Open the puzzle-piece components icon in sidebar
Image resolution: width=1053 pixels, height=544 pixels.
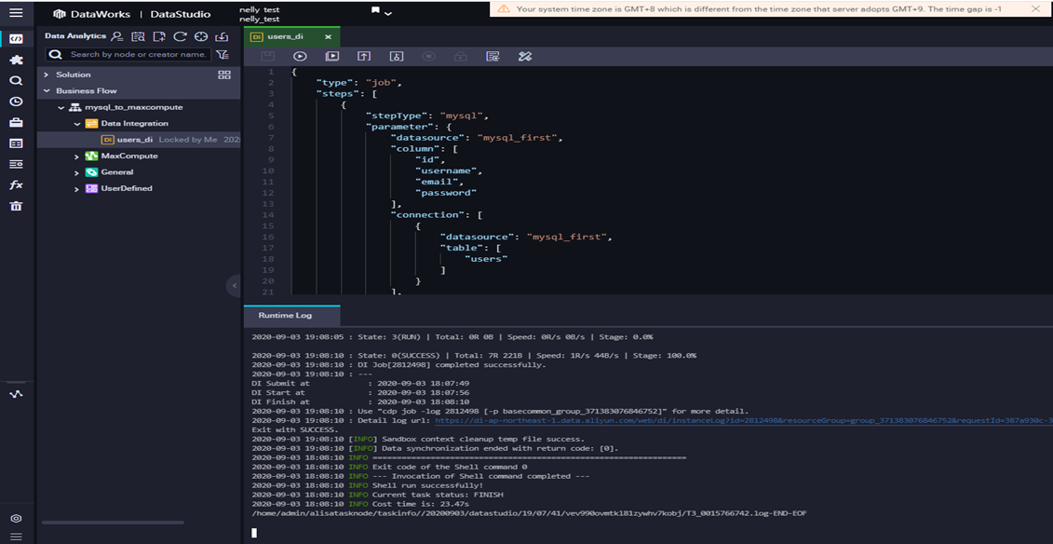pyautogui.click(x=16, y=60)
